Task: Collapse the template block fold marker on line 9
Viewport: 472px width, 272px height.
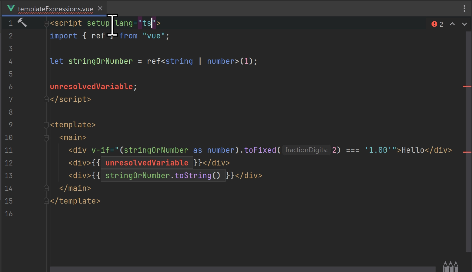Action: pos(46,125)
